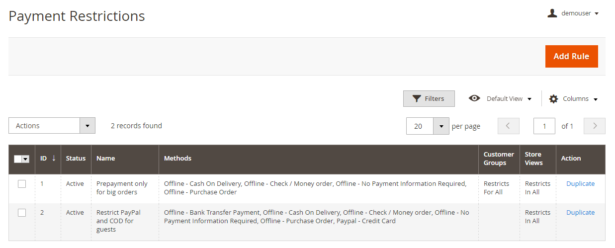This screenshot has width=615, height=248.
Task: Click the eye icon for Default View
Action: coord(474,98)
